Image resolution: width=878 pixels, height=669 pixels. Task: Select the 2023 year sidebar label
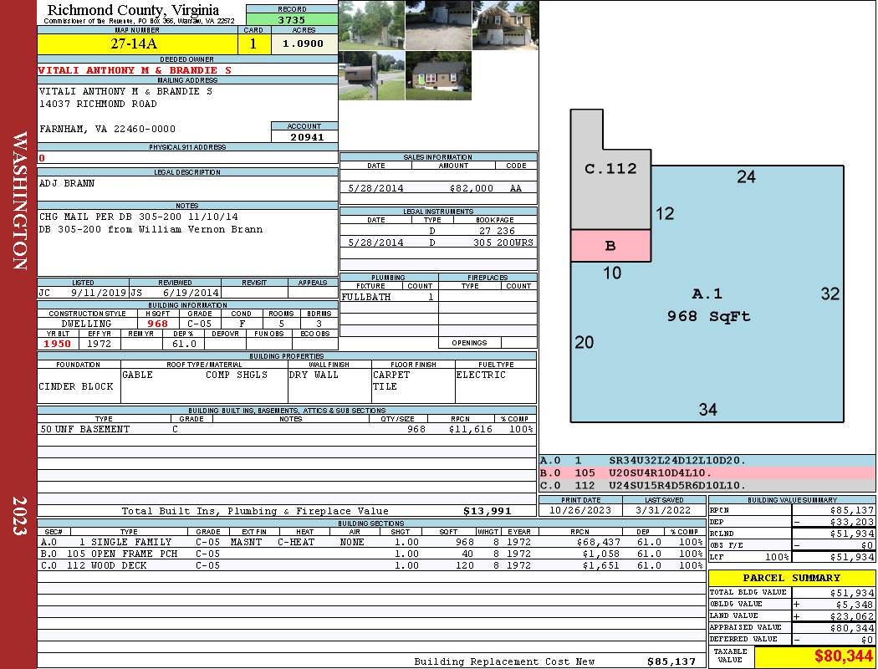pyautogui.click(x=19, y=516)
